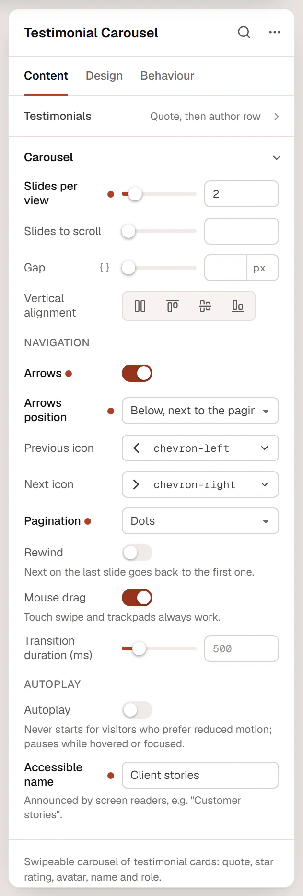Select align center vertical alignment icon
The width and height of the screenshot is (303, 896).
coord(205,306)
